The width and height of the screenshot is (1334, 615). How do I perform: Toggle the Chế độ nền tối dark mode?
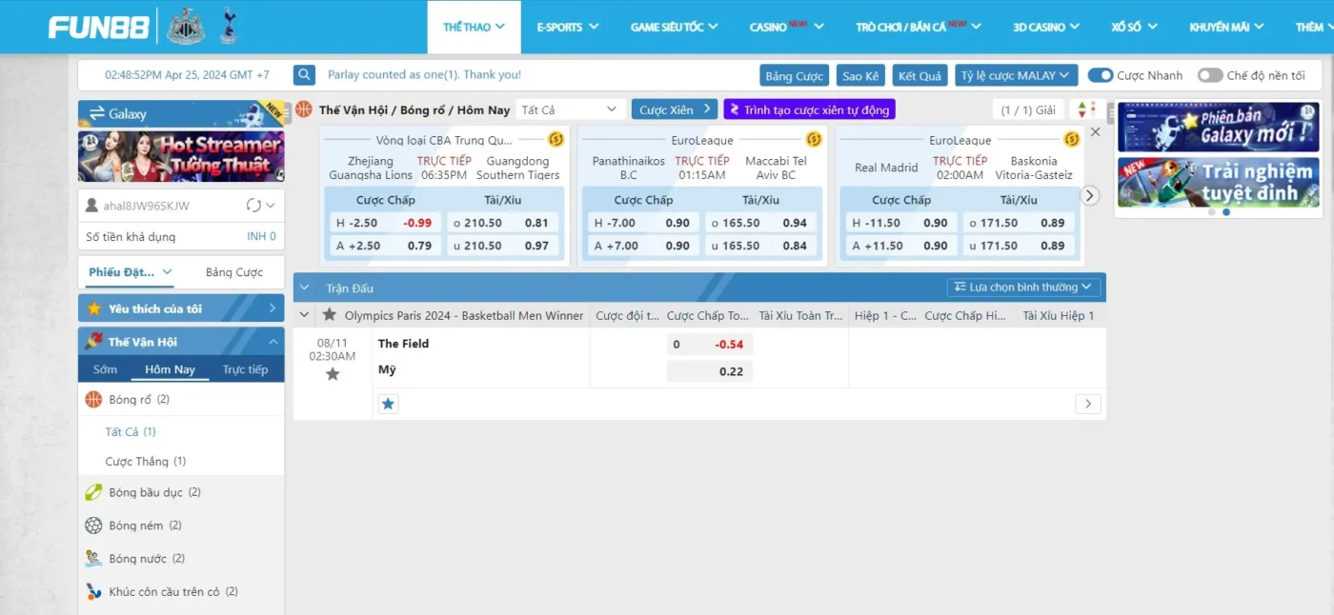(1210, 75)
